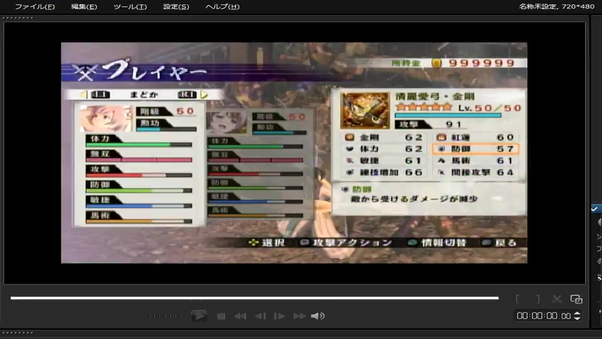Screen dimensions: 602x339
Task: Step forward one frame
Action: (x=279, y=316)
